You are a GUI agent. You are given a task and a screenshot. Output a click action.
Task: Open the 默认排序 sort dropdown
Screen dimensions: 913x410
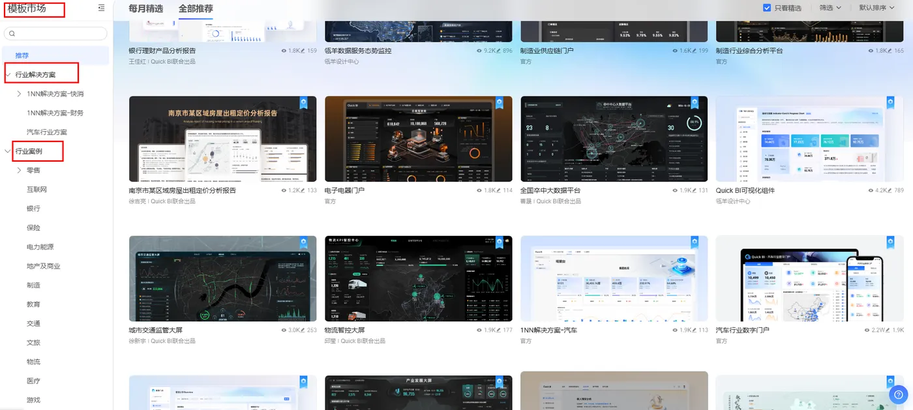[876, 8]
